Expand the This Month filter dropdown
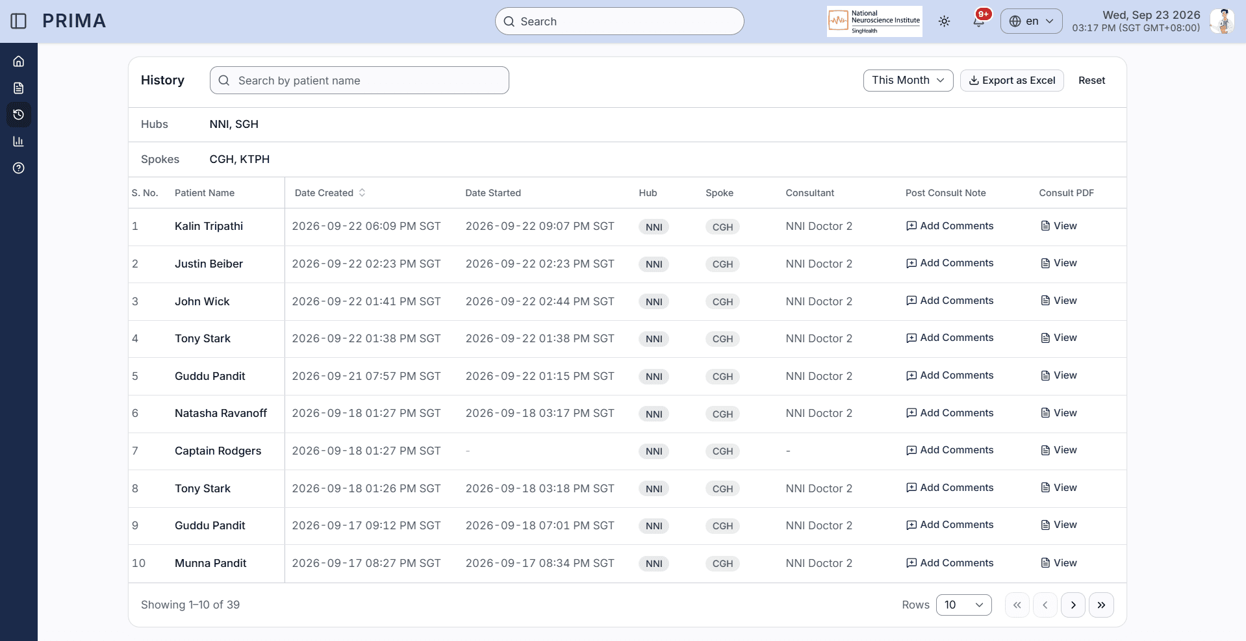 [x=908, y=81]
